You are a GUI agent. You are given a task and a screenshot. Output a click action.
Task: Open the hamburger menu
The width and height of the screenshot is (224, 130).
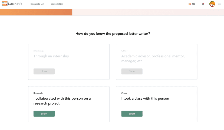point(220,4)
